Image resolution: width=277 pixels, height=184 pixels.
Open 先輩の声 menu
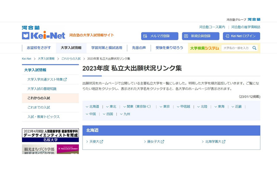[x=139, y=48]
